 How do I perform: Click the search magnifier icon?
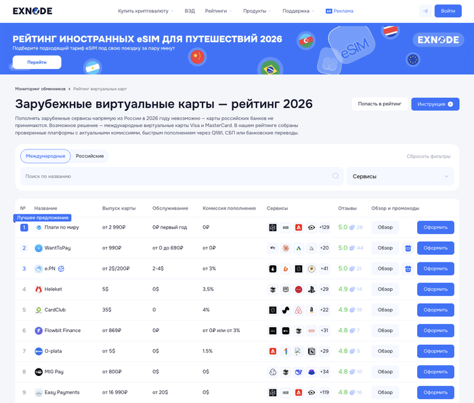point(335,176)
